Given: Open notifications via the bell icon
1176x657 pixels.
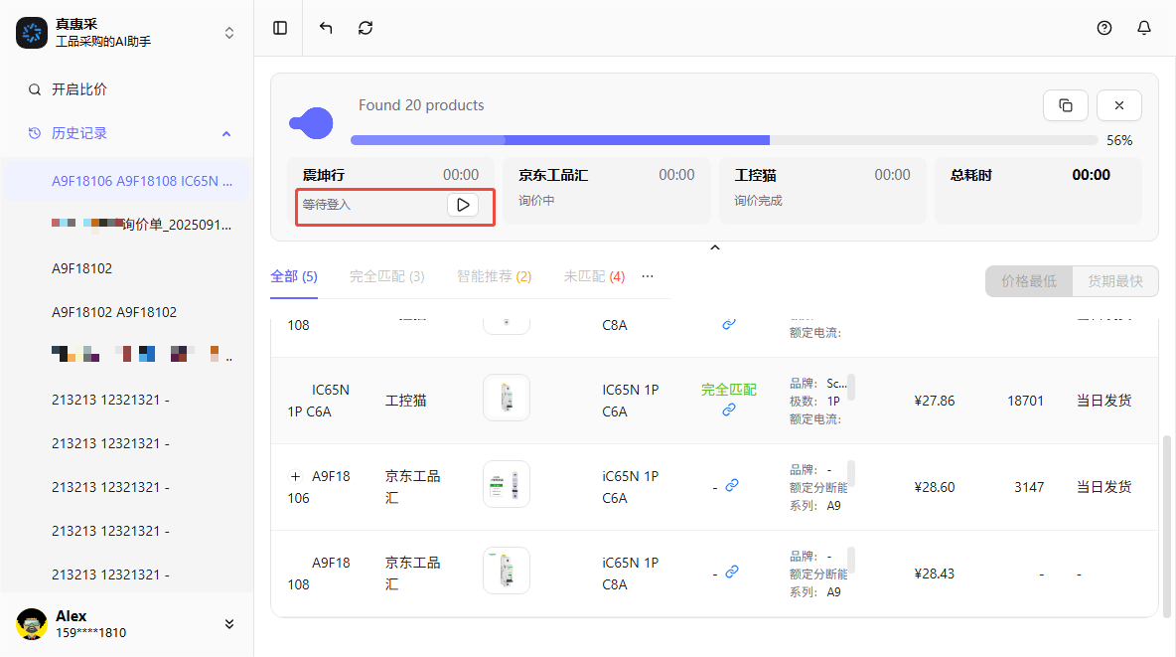Looking at the screenshot, I should coord(1143,28).
